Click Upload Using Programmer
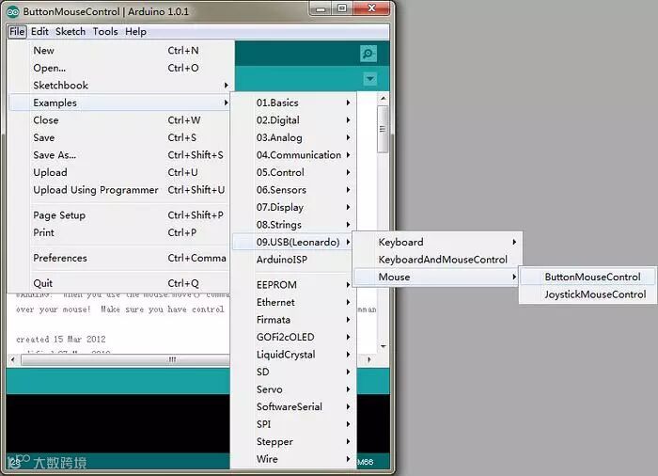 click(x=118, y=190)
